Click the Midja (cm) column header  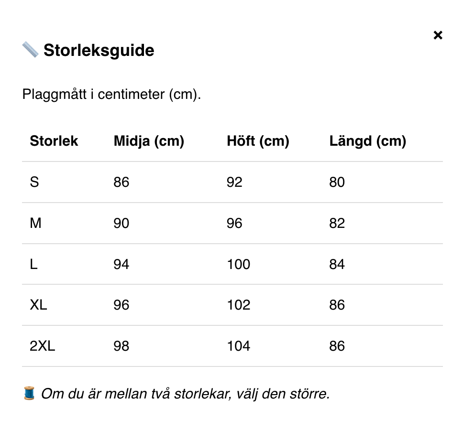(148, 141)
